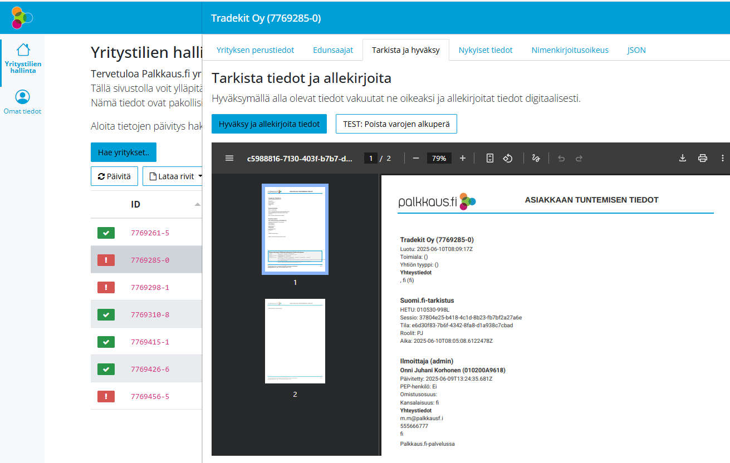Image resolution: width=730 pixels, height=463 pixels.
Task: Undo the last PDF annotation
Action: [561, 158]
